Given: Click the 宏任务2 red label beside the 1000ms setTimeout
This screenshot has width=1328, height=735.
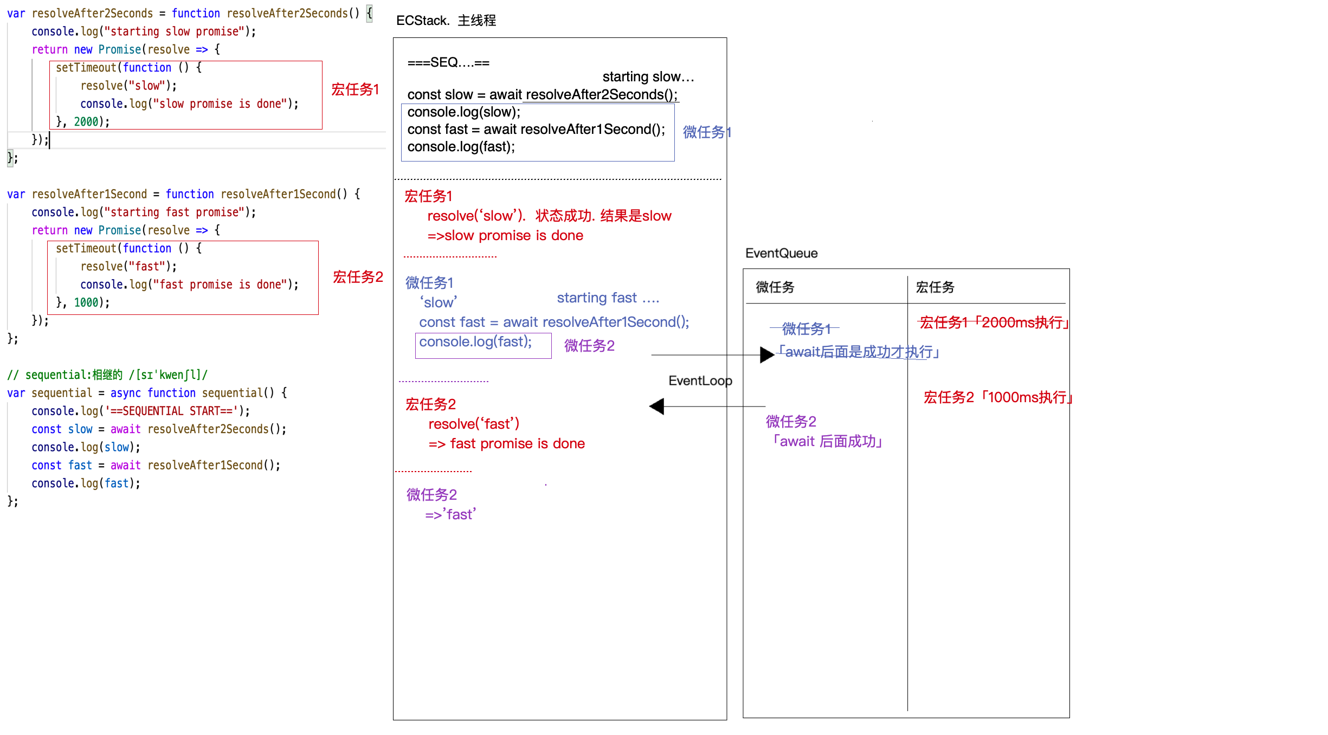Looking at the screenshot, I should pos(358,277).
